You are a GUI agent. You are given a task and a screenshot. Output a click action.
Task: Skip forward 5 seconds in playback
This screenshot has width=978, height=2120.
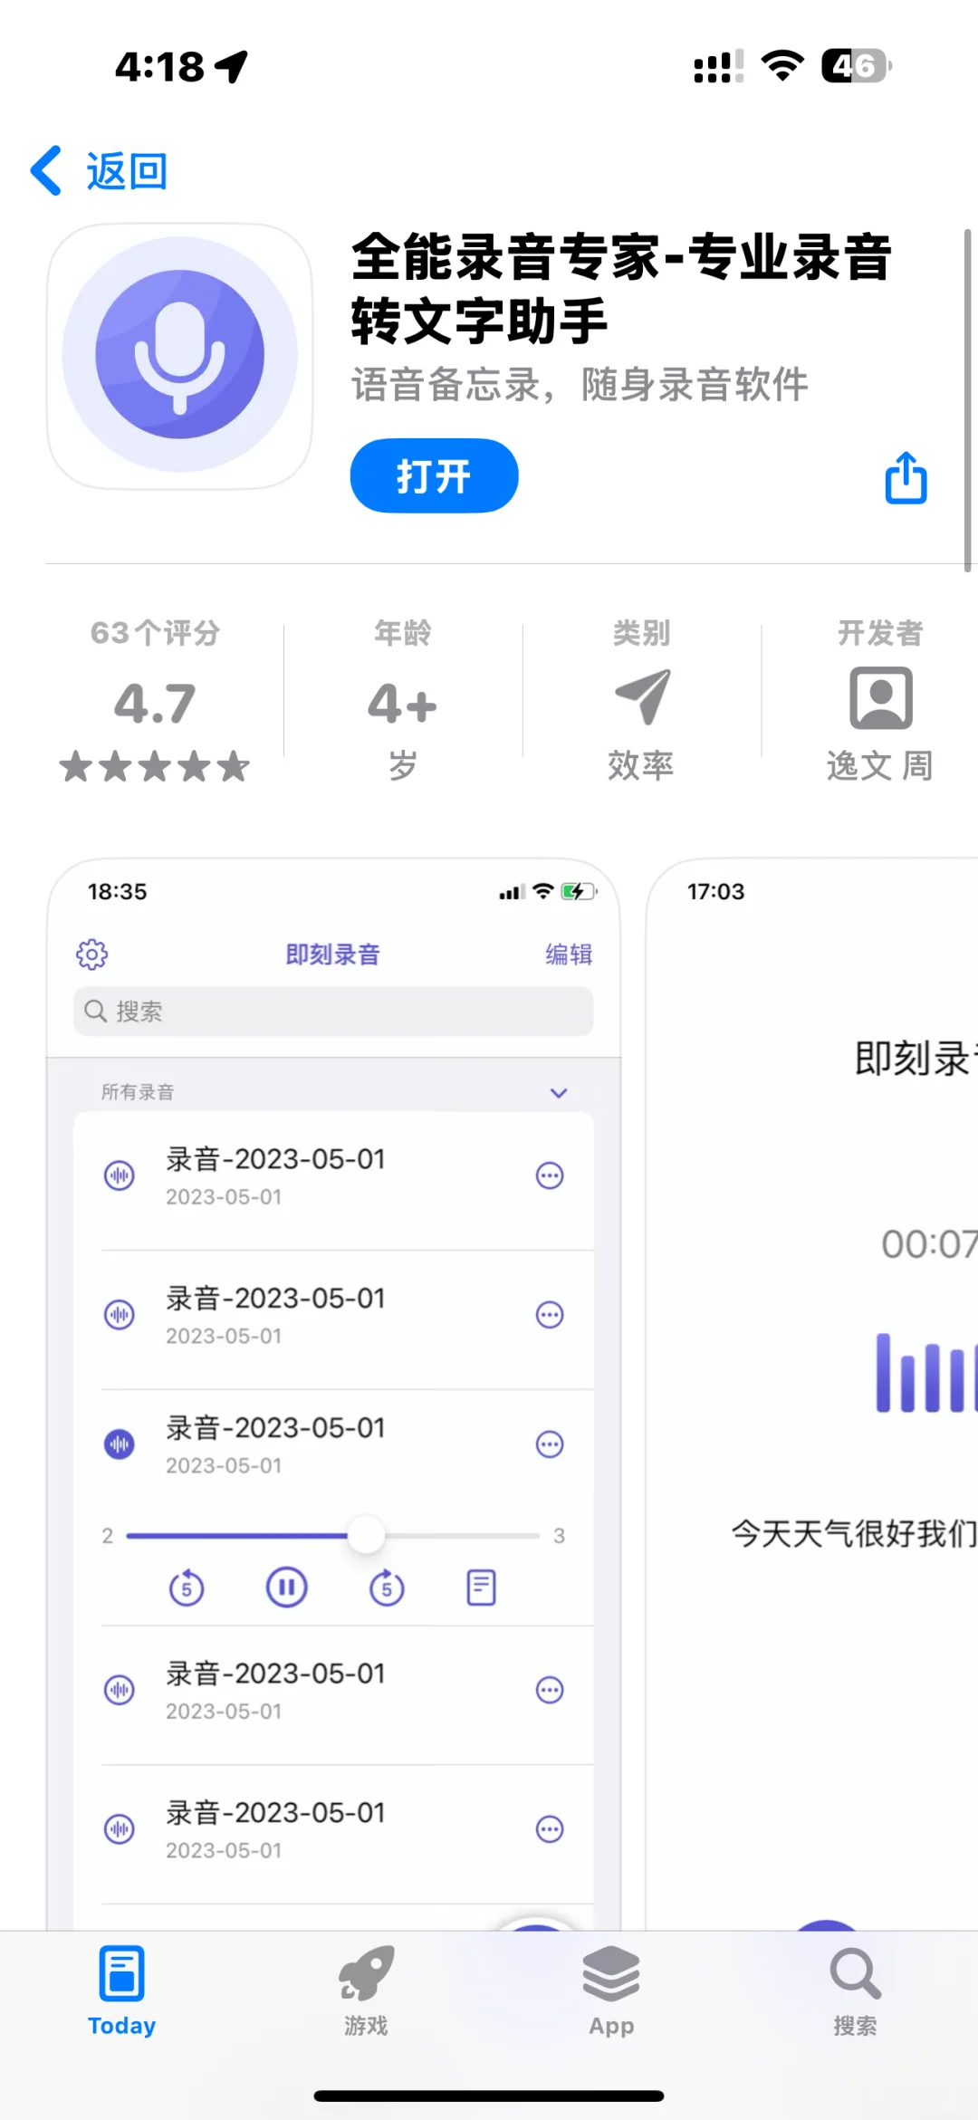pos(387,1588)
